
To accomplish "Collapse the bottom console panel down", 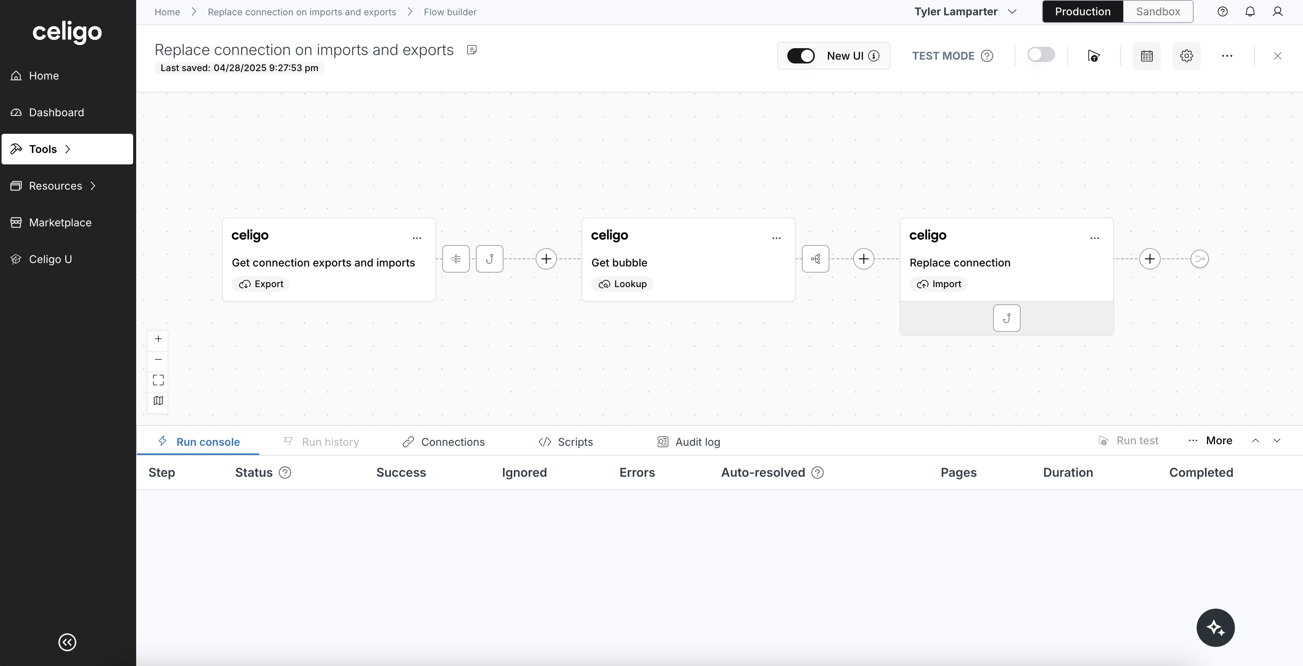I will [x=1277, y=440].
